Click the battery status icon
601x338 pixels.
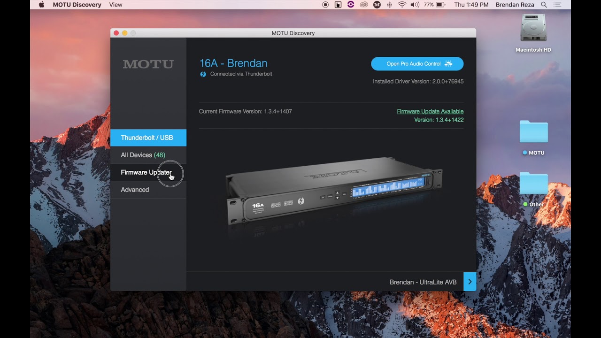[x=440, y=5]
